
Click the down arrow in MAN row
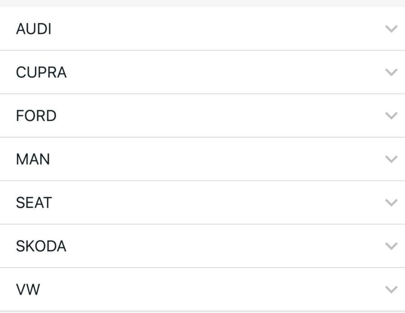[x=391, y=159]
